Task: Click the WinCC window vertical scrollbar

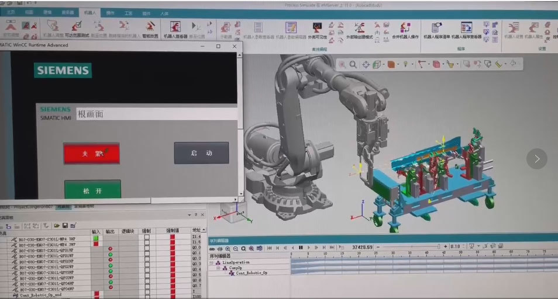Action: [240, 124]
